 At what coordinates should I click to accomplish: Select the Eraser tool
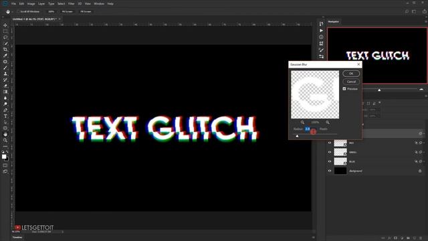coord(5,86)
